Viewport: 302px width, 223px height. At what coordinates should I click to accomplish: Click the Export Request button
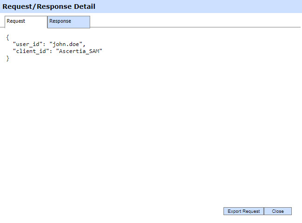(x=243, y=211)
